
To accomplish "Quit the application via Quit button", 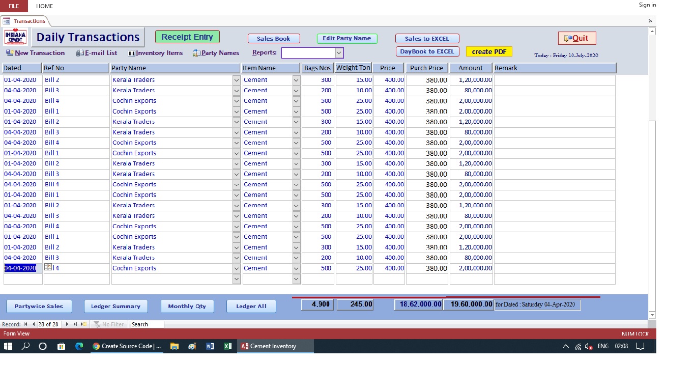I will point(577,38).
